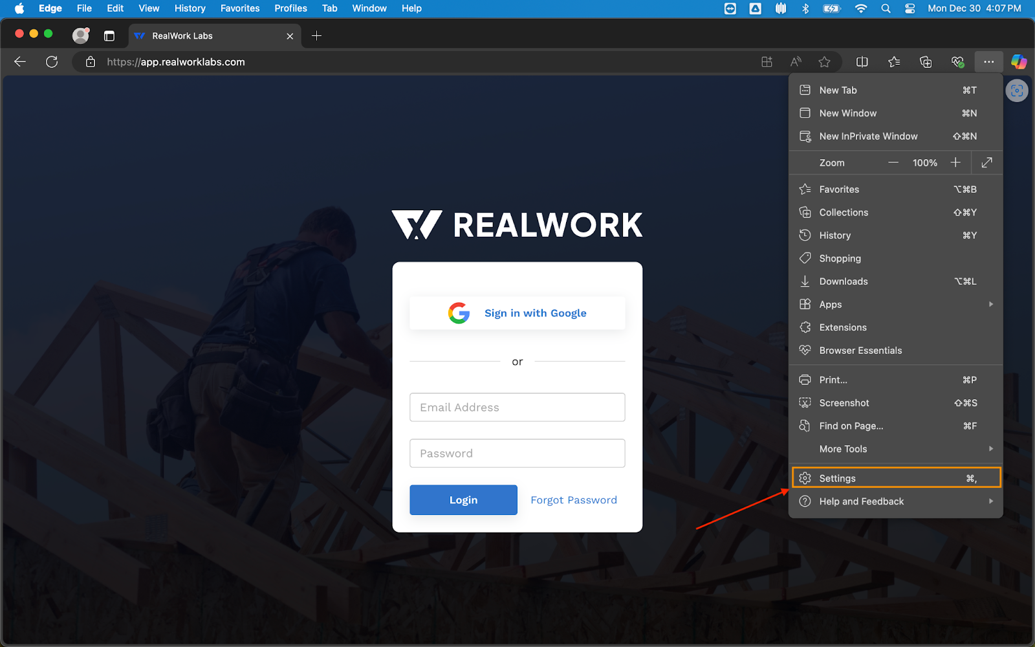1035x647 pixels.
Task: Open History menu entry with clock icon
Action: (x=896, y=236)
